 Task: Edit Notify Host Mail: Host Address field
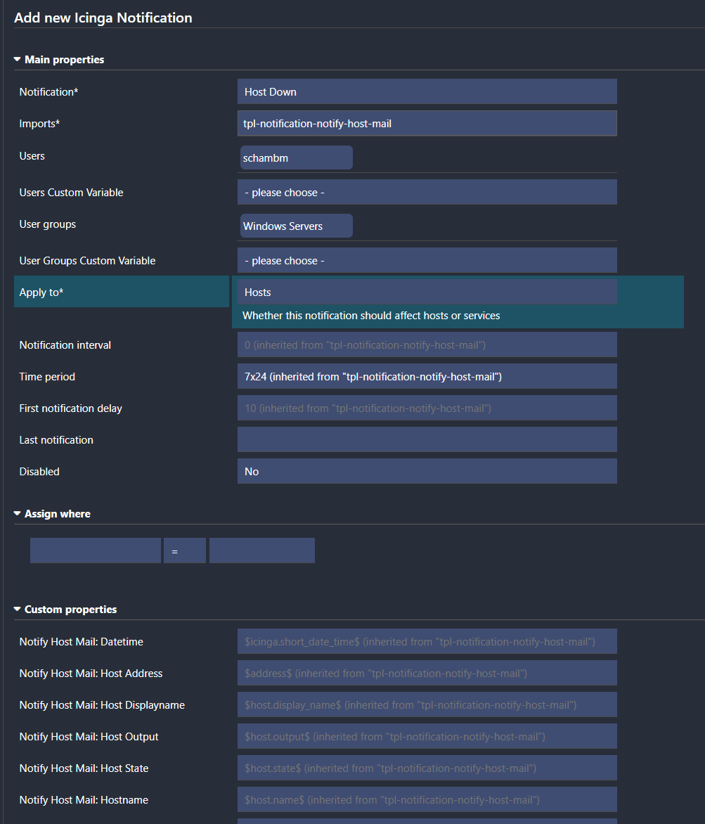click(427, 674)
